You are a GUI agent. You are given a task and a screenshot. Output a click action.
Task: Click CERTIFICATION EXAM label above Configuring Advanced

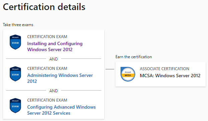(47, 100)
